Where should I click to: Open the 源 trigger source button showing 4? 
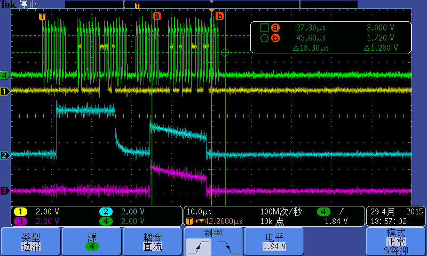click(91, 242)
